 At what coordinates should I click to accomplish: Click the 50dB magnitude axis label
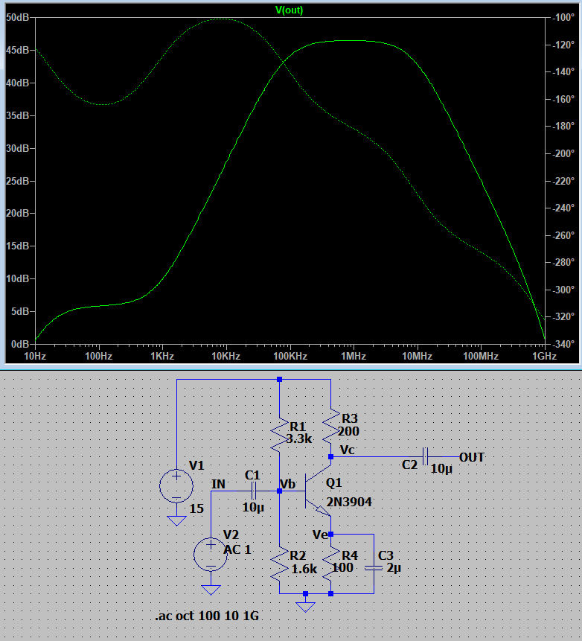point(17,17)
